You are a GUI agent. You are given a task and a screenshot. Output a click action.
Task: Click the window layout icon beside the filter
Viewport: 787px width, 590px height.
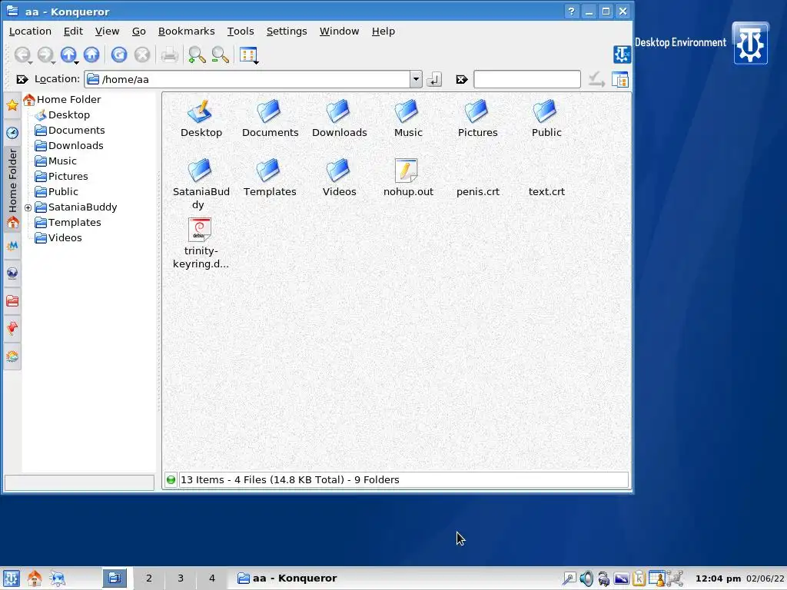tap(620, 79)
